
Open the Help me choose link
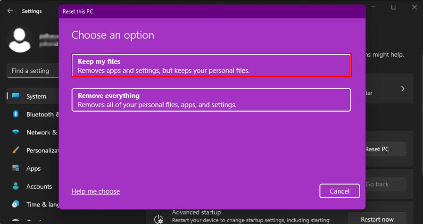(x=96, y=191)
